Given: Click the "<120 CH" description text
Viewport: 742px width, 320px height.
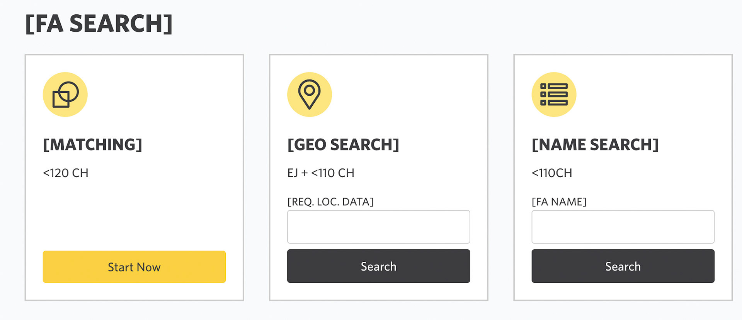Looking at the screenshot, I should pyautogui.click(x=66, y=173).
